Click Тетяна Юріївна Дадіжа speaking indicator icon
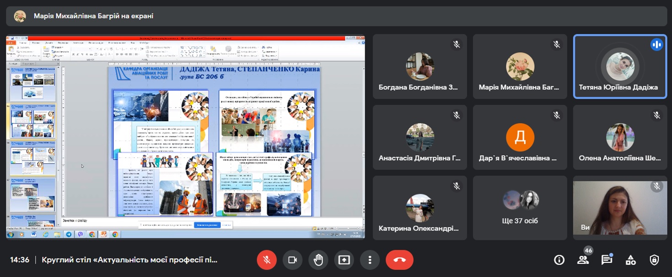The width and height of the screenshot is (672, 277). [656, 44]
